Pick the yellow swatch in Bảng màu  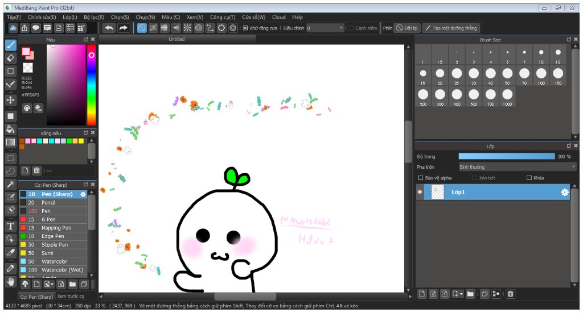(81, 141)
